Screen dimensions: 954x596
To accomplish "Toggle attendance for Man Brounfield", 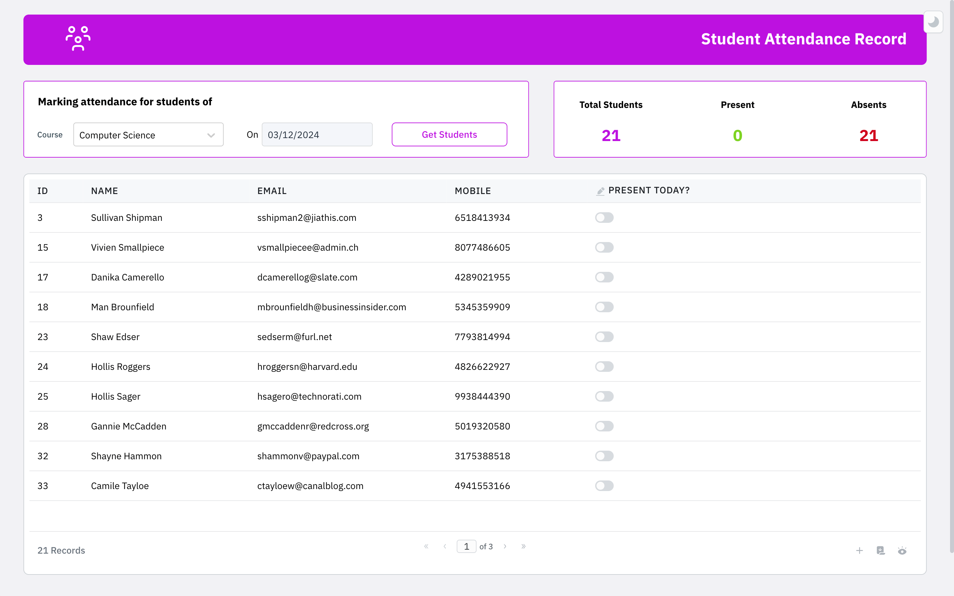I will [x=604, y=307].
